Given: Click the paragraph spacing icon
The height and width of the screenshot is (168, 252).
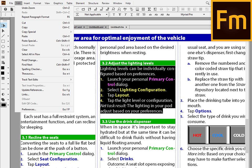Looking at the screenshot, I should pyautogui.click(x=77, y=14).
